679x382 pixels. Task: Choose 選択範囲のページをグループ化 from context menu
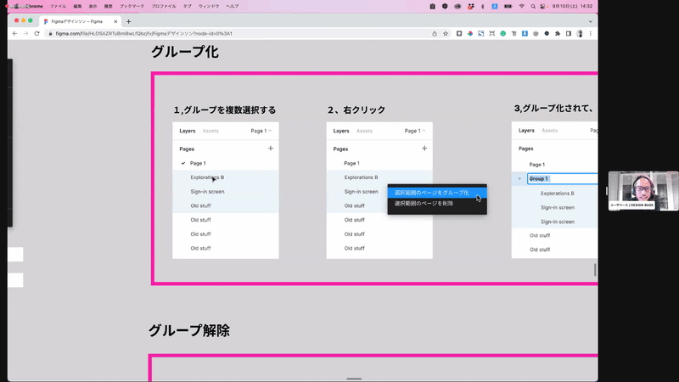point(437,193)
